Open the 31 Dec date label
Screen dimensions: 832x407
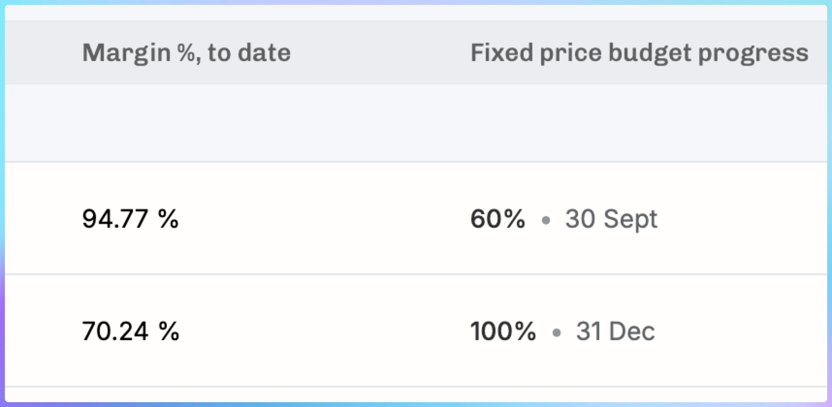coord(615,331)
